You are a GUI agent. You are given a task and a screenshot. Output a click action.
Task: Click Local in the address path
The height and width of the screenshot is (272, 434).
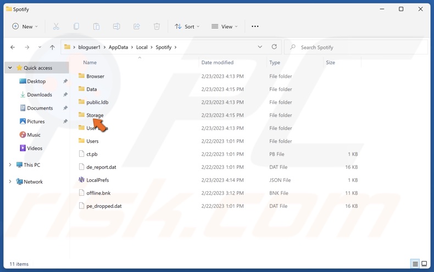(142, 47)
